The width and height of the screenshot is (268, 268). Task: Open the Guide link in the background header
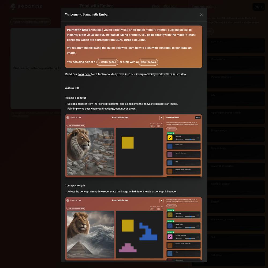pos(156,6)
